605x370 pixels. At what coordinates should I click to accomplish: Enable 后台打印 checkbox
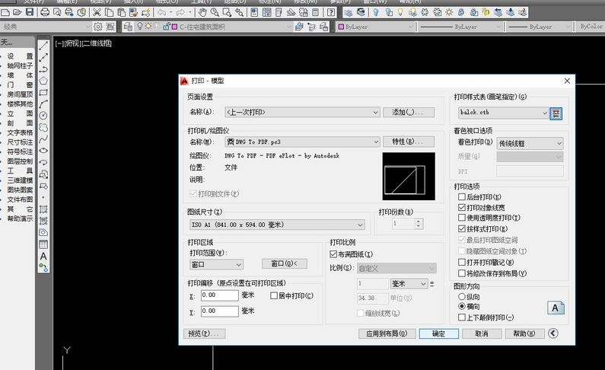tap(462, 196)
